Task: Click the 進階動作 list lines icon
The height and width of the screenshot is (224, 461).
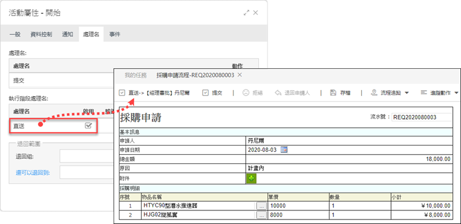Action: [424, 93]
